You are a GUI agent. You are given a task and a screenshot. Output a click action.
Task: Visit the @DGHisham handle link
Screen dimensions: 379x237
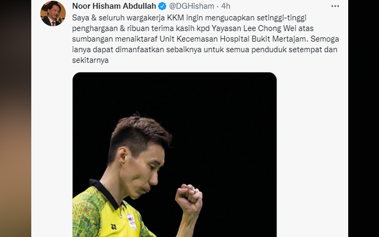coord(192,6)
